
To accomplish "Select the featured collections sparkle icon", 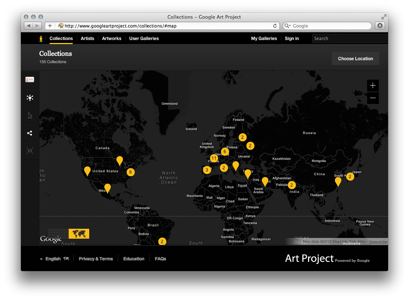I will (x=30, y=98).
